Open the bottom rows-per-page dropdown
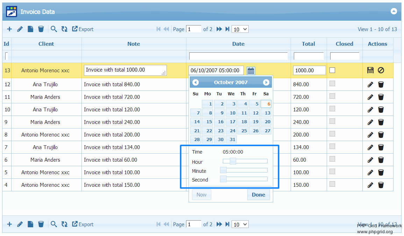The image size is (404, 236). tap(240, 224)
